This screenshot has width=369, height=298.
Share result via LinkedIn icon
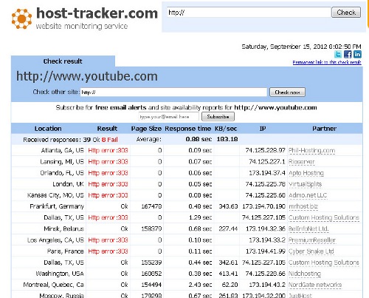click(357, 54)
